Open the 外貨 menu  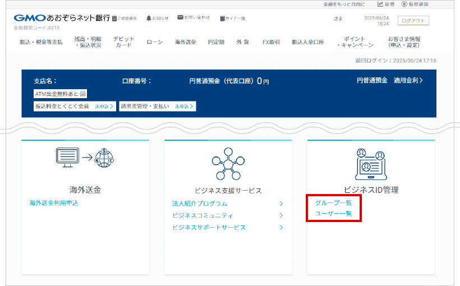[242, 42]
